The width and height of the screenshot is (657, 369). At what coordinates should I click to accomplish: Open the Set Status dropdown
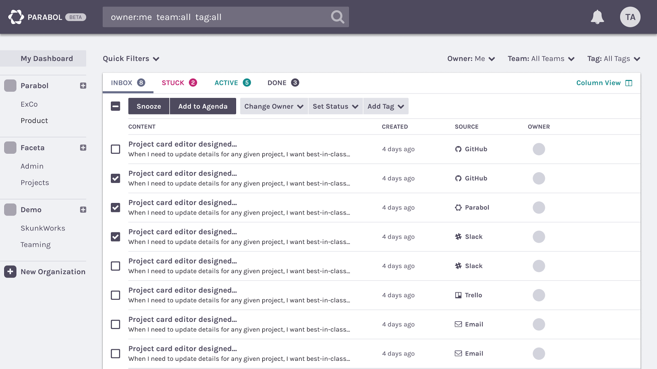[x=335, y=106]
